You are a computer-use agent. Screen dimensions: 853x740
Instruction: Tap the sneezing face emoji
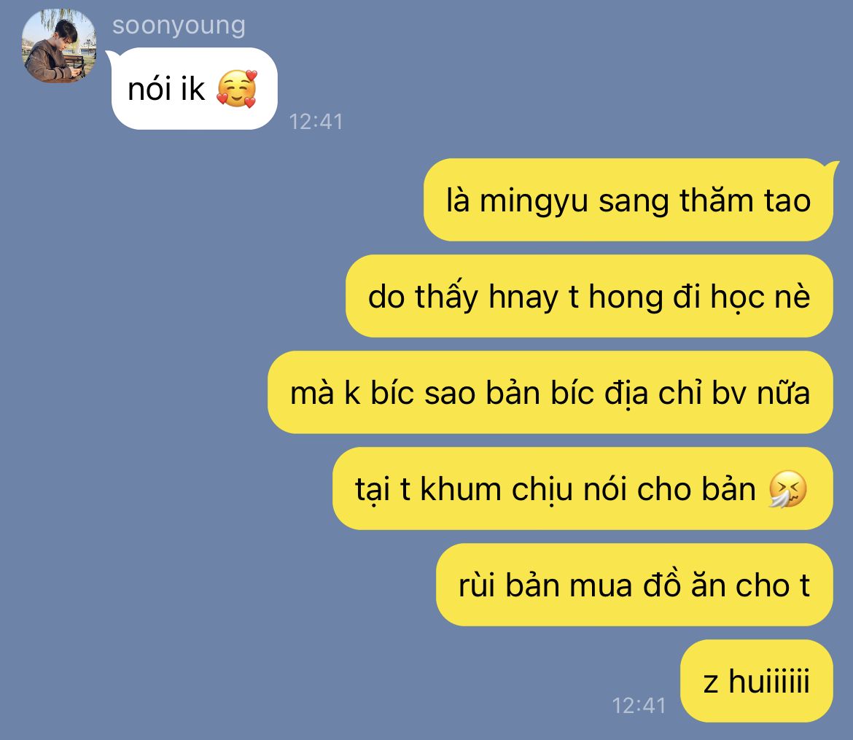[787, 488]
